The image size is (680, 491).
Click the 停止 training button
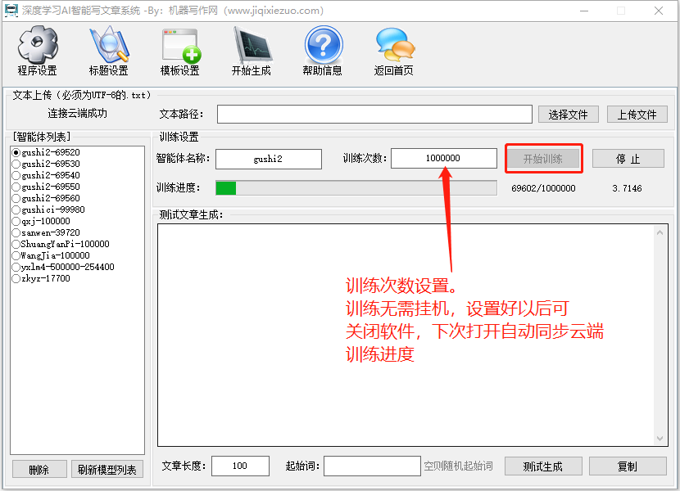click(x=628, y=159)
